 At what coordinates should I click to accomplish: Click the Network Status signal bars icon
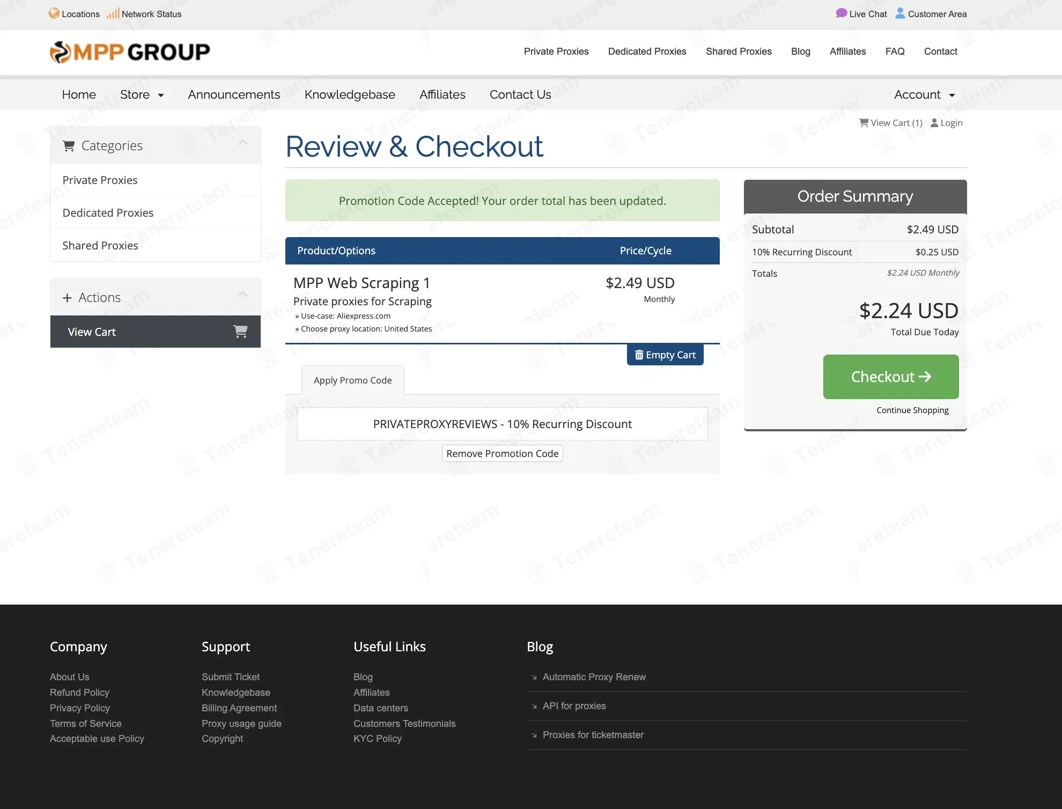click(113, 13)
